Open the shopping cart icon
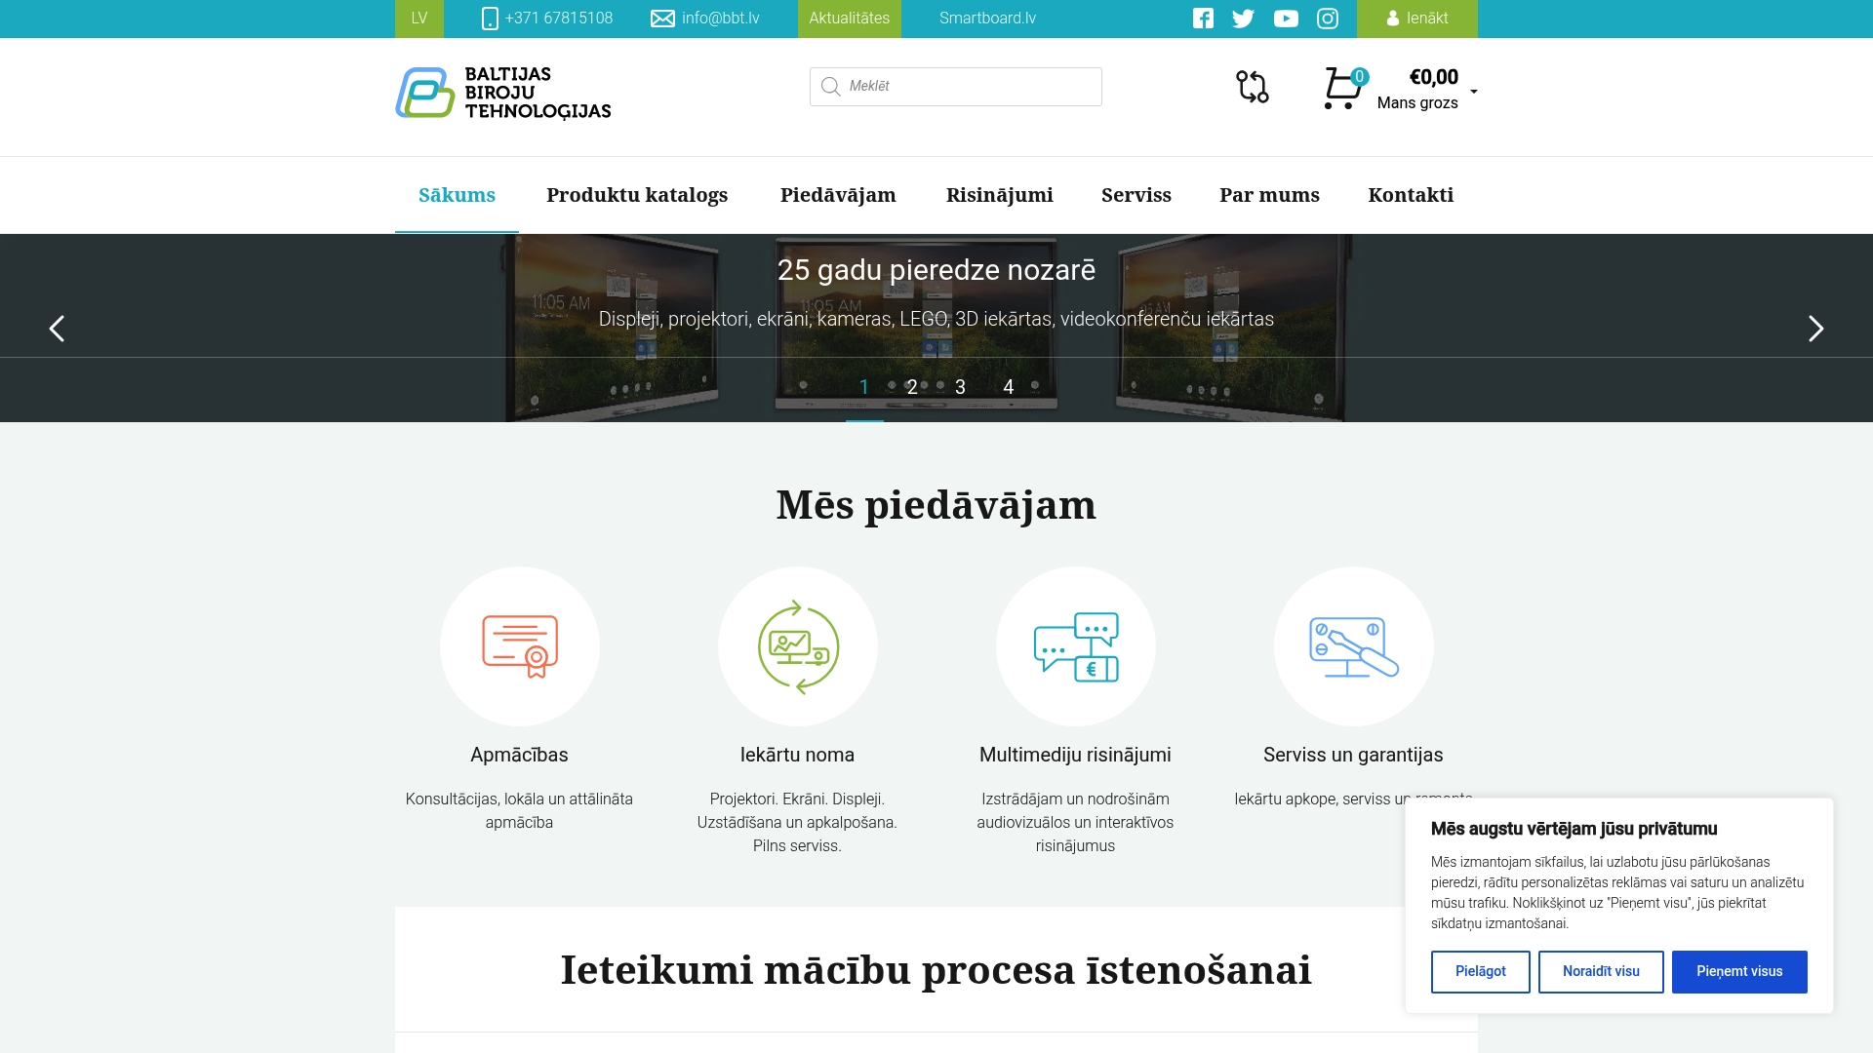This screenshot has width=1873, height=1053. click(1343, 88)
